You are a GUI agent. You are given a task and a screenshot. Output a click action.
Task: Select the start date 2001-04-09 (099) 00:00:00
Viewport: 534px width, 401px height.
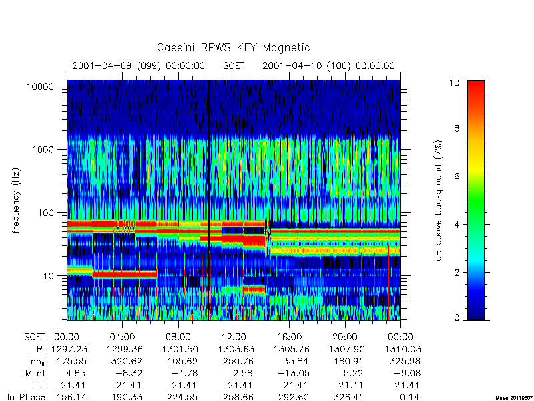tap(139, 65)
